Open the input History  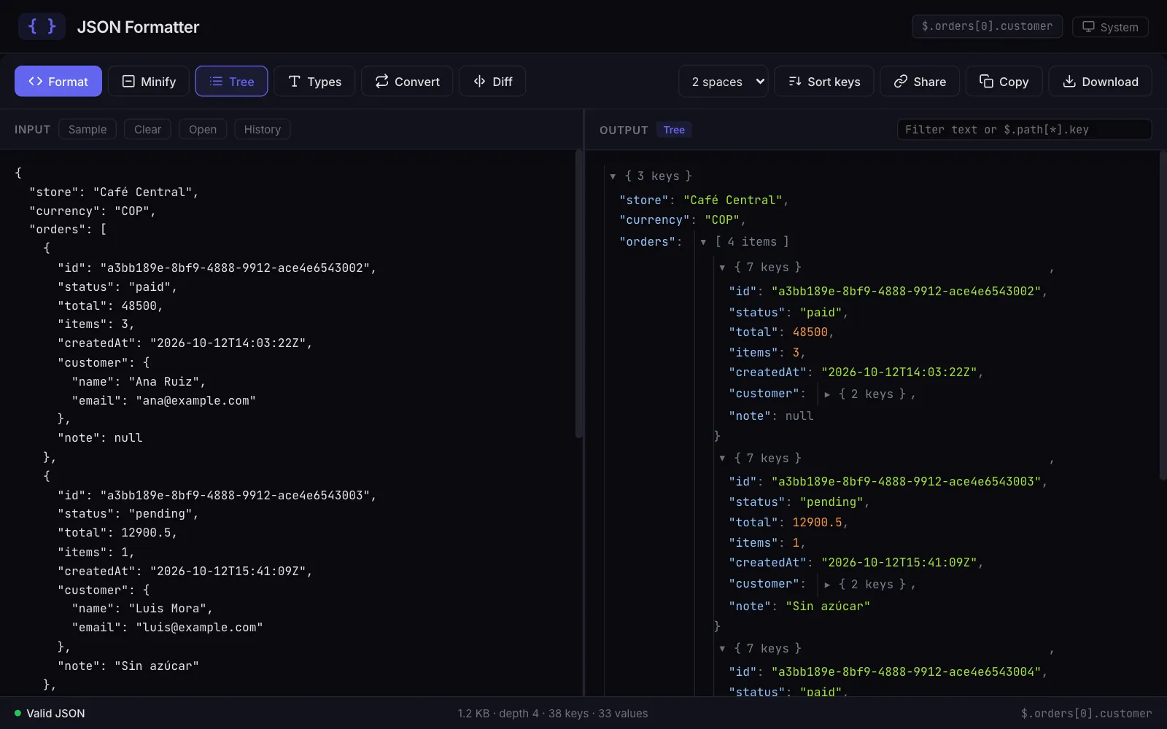[x=262, y=129]
